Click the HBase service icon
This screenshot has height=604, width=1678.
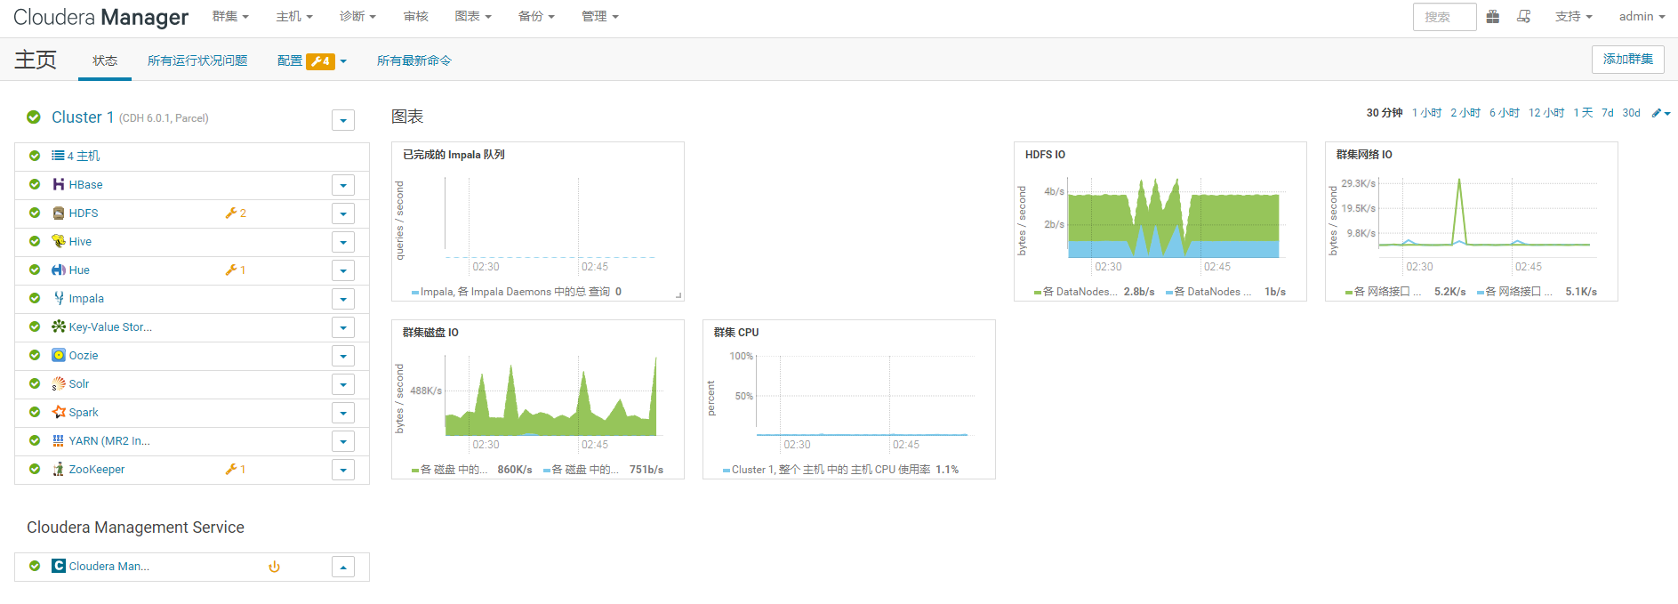pos(59,184)
